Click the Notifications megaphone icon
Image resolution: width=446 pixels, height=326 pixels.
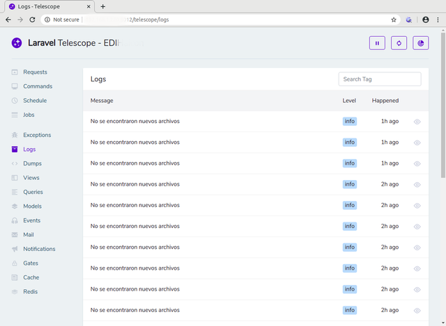tap(15, 249)
